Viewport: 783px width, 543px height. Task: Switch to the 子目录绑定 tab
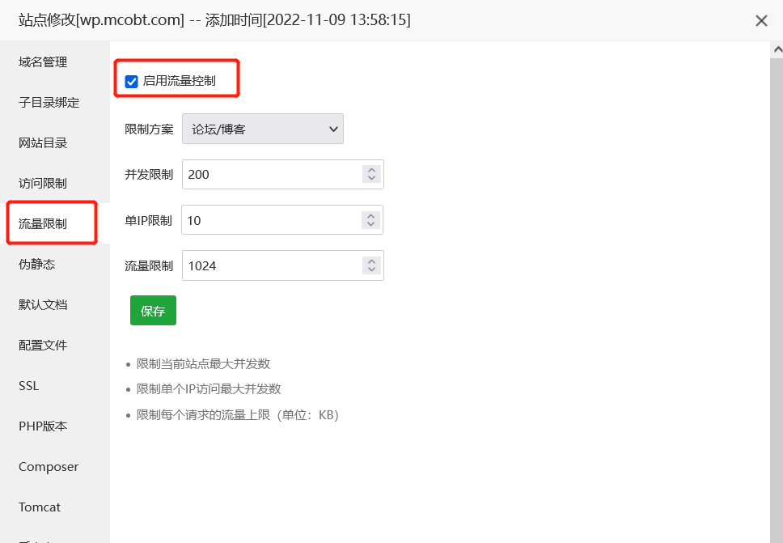pyautogui.click(x=49, y=103)
